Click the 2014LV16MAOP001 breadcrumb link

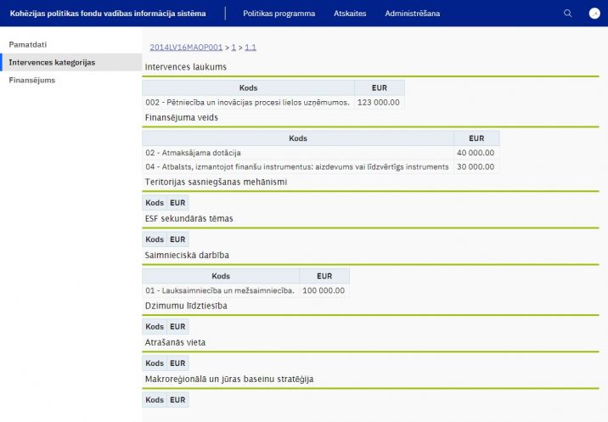click(x=186, y=48)
